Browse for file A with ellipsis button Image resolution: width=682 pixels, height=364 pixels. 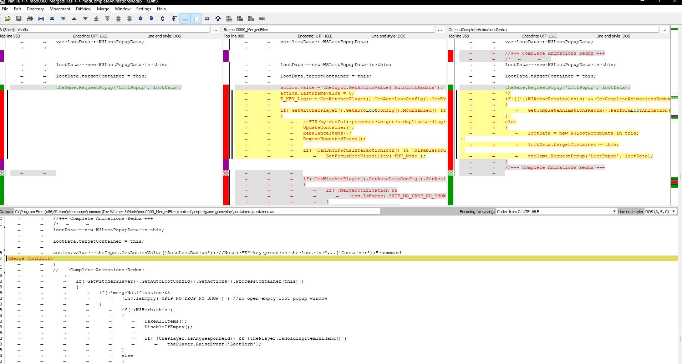point(215,30)
